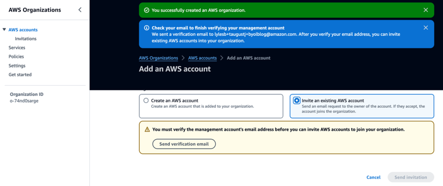Image resolution: width=443 pixels, height=186 pixels.
Task: Open Invitations in sidebar
Action: click(x=26, y=39)
